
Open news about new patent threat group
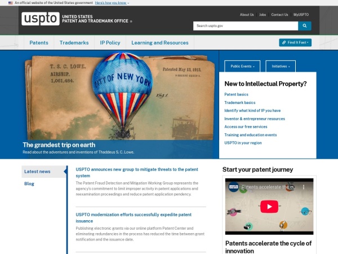point(137,173)
